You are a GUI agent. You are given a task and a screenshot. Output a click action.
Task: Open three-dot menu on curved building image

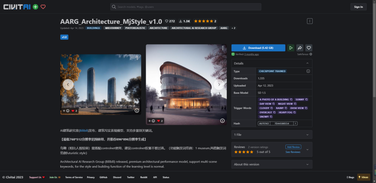[223, 48]
